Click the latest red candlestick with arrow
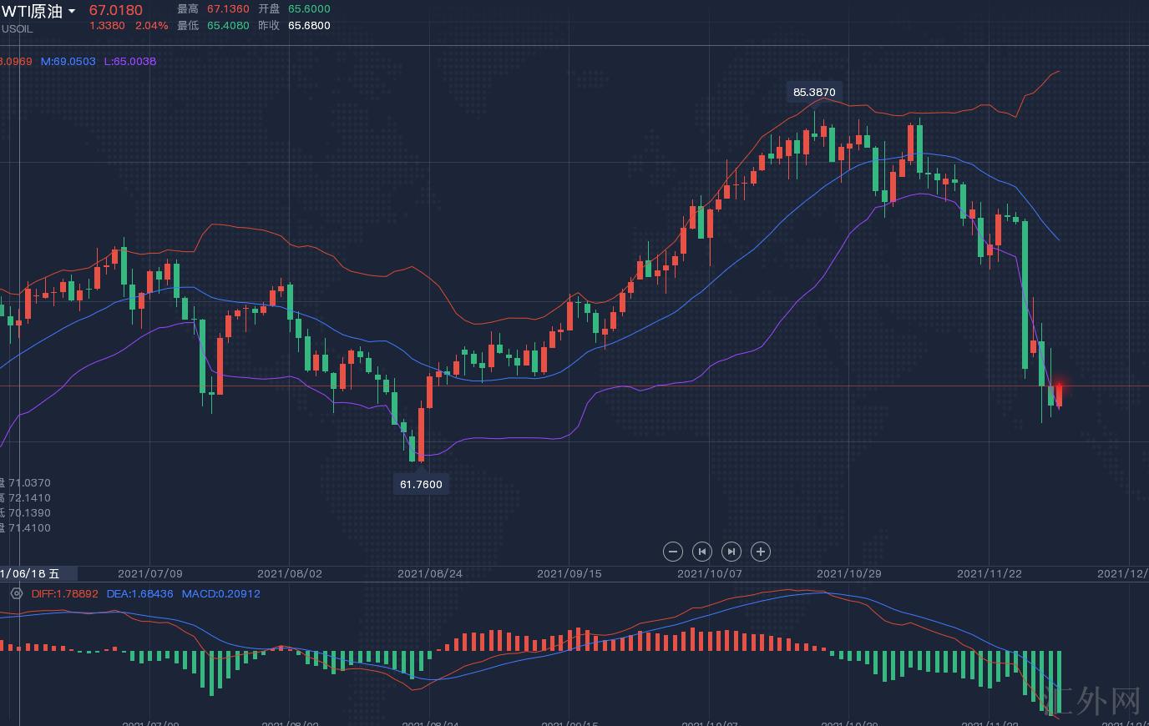 point(1059,395)
